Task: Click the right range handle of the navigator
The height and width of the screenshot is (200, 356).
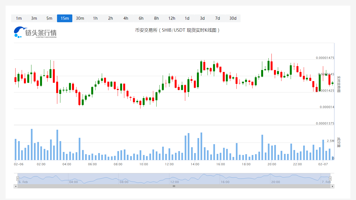Action: point(330,179)
